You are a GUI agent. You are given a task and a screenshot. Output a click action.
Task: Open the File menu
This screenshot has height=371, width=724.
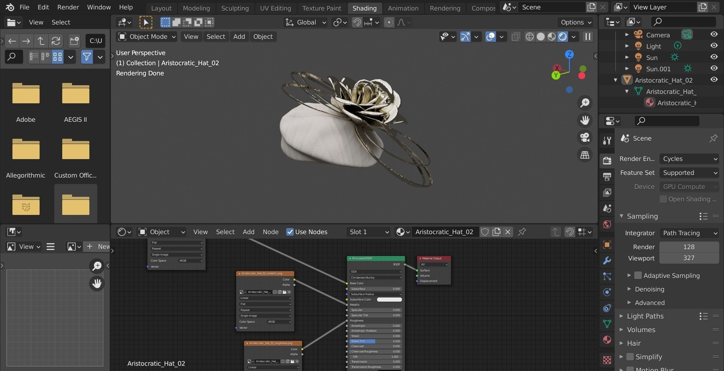(x=24, y=7)
